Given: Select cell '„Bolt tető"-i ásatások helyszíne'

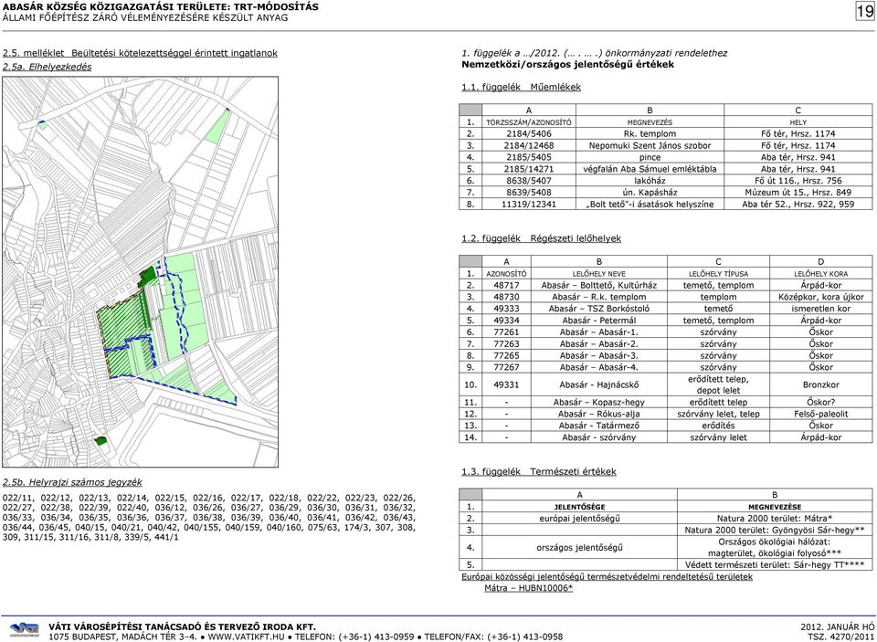Looking at the screenshot, I should click(650, 205).
